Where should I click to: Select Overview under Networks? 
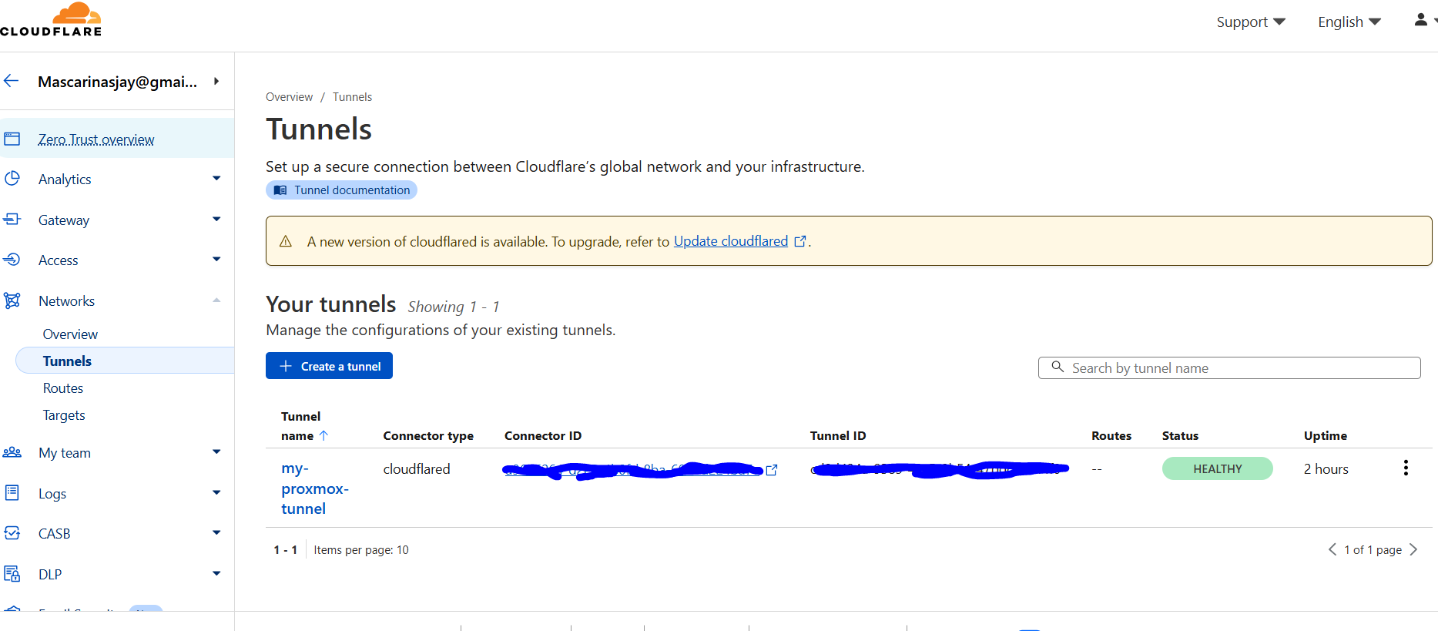(x=70, y=334)
